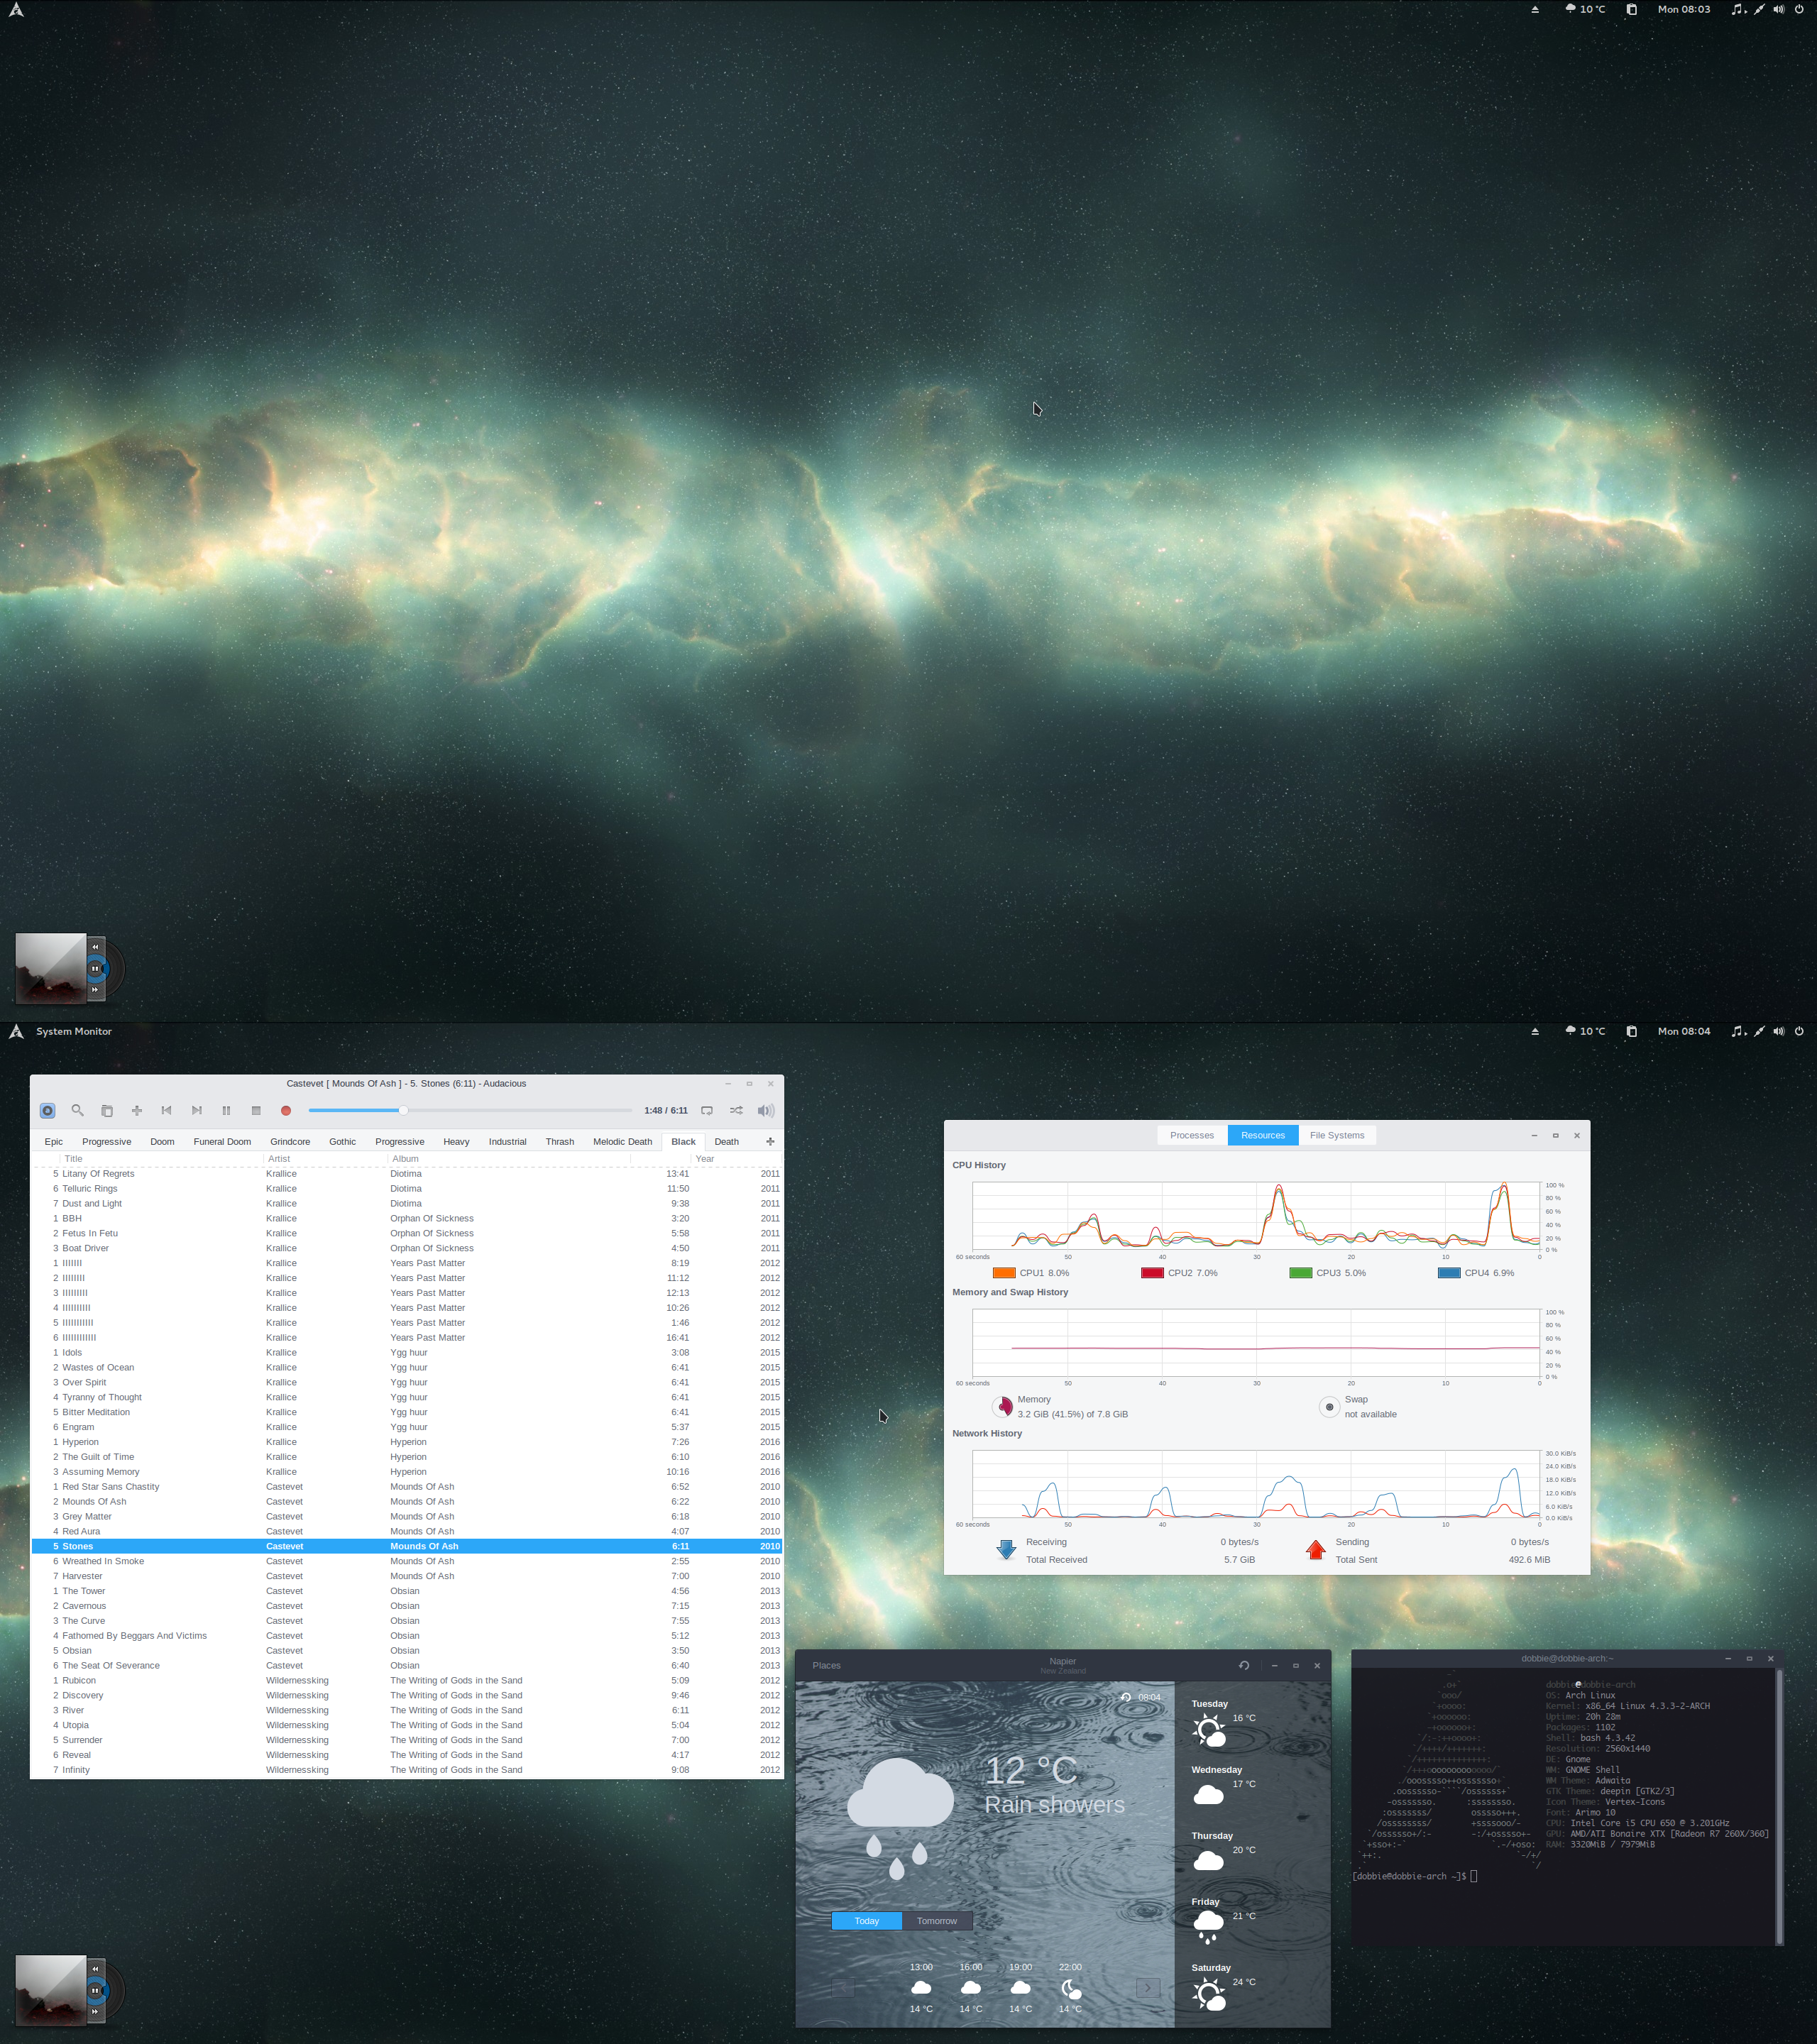The width and height of the screenshot is (1817, 2044).
Task: Pause playback in Audacious
Action: [x=226, y=1110]
